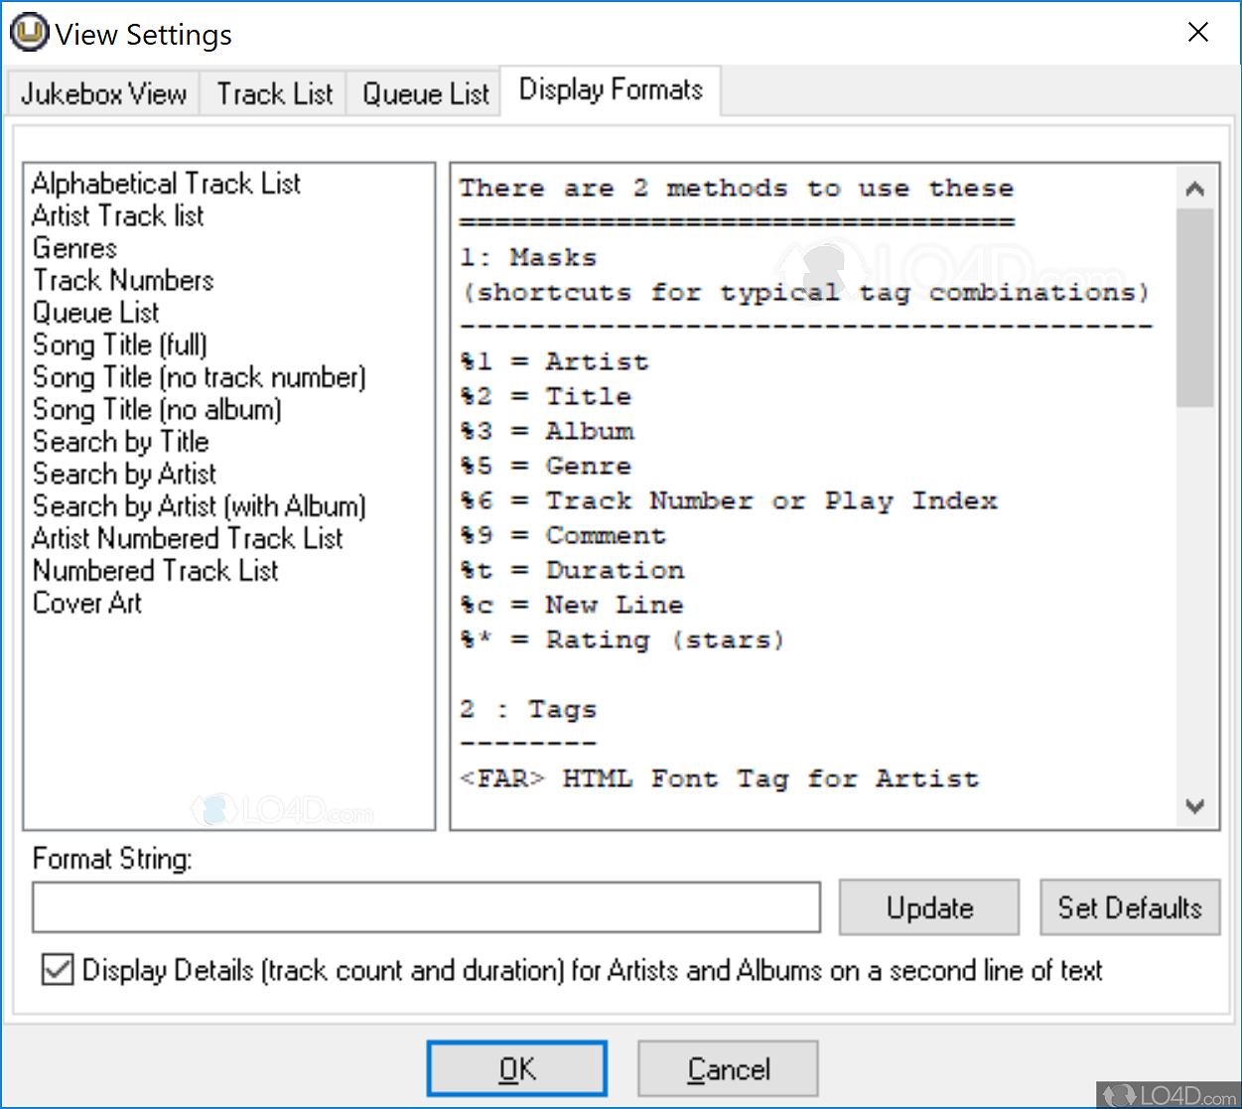Switch to the Jukebox View tab
1242x1109 pixels.
click(x=102, y=92)
